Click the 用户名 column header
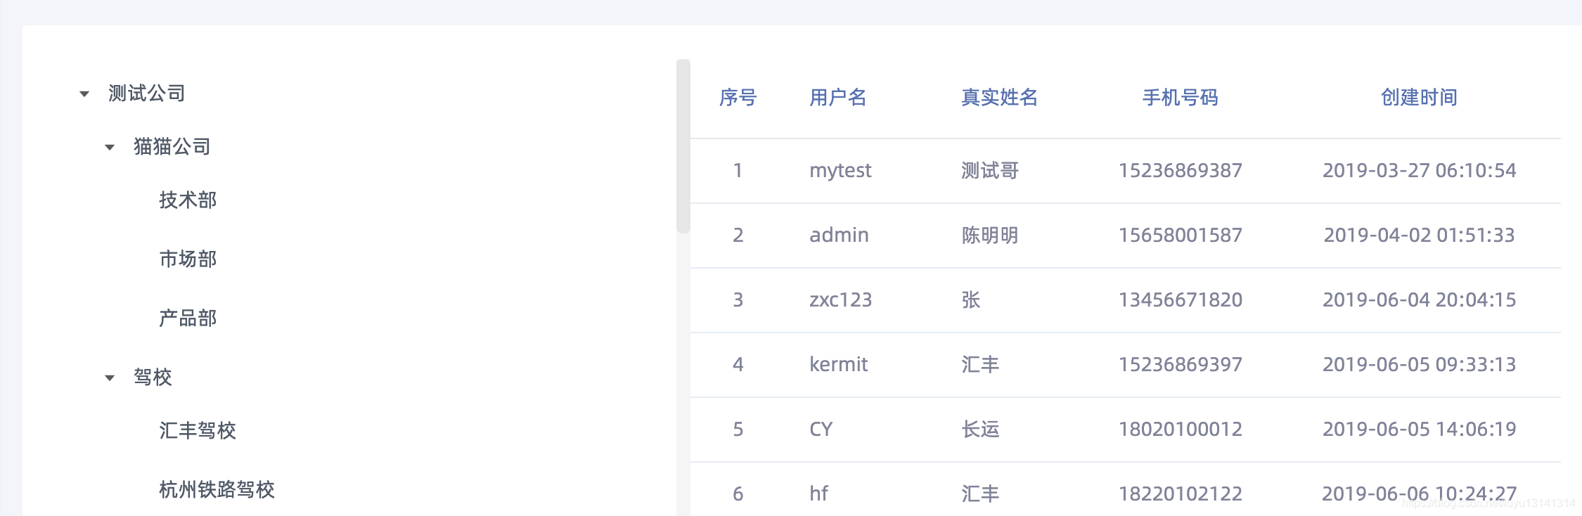 click(838, 98)
